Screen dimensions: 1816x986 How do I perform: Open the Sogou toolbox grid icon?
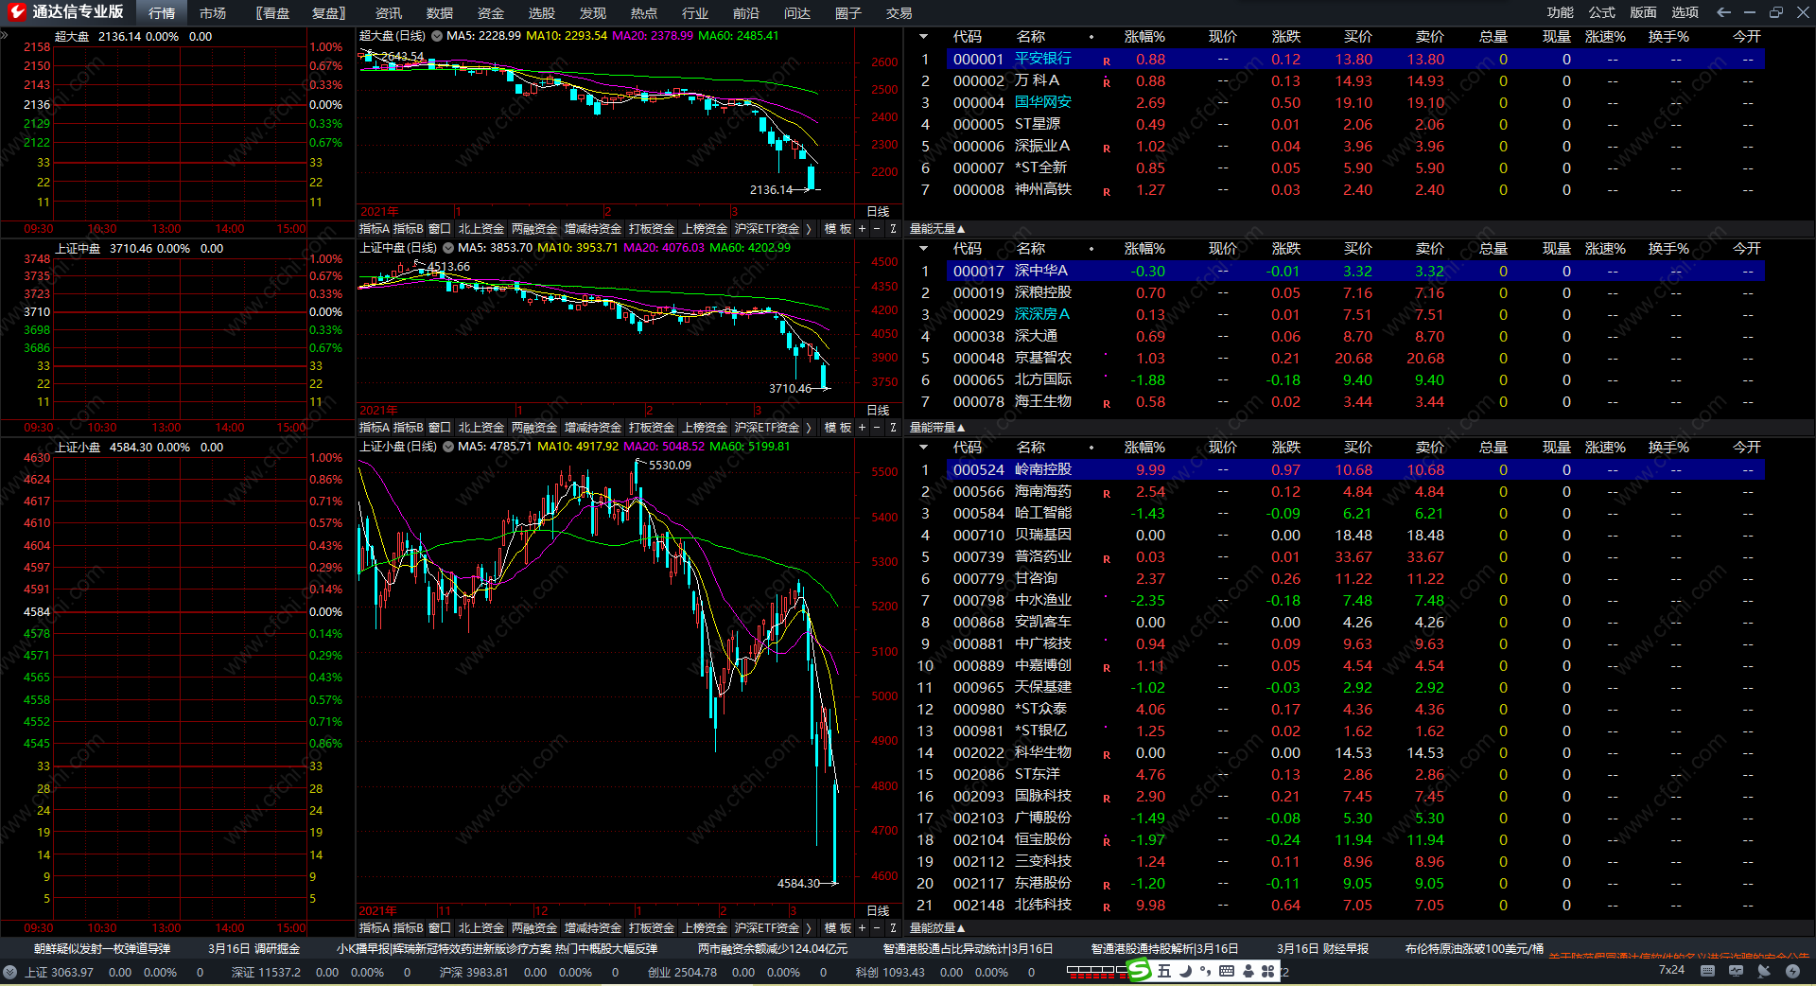tap(1268, 971)
